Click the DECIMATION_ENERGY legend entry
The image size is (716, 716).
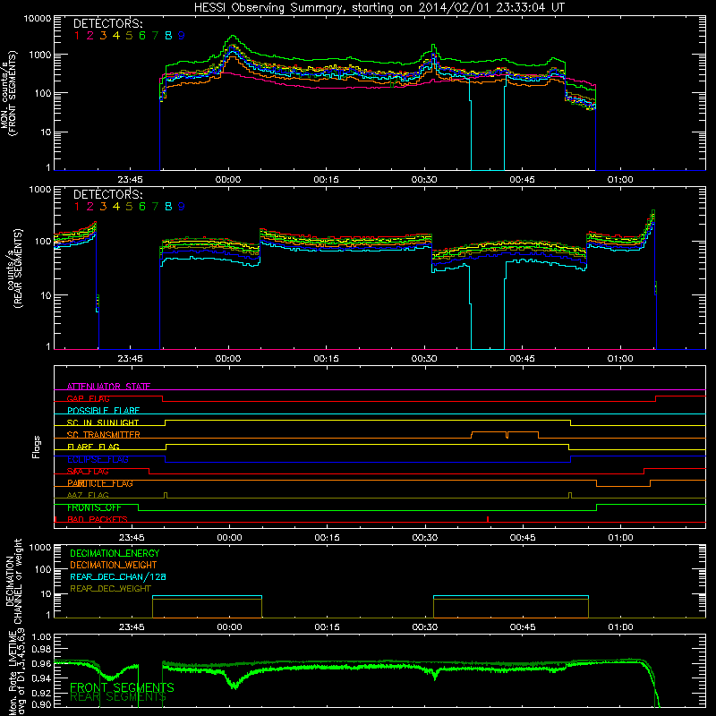coord(115,553)
